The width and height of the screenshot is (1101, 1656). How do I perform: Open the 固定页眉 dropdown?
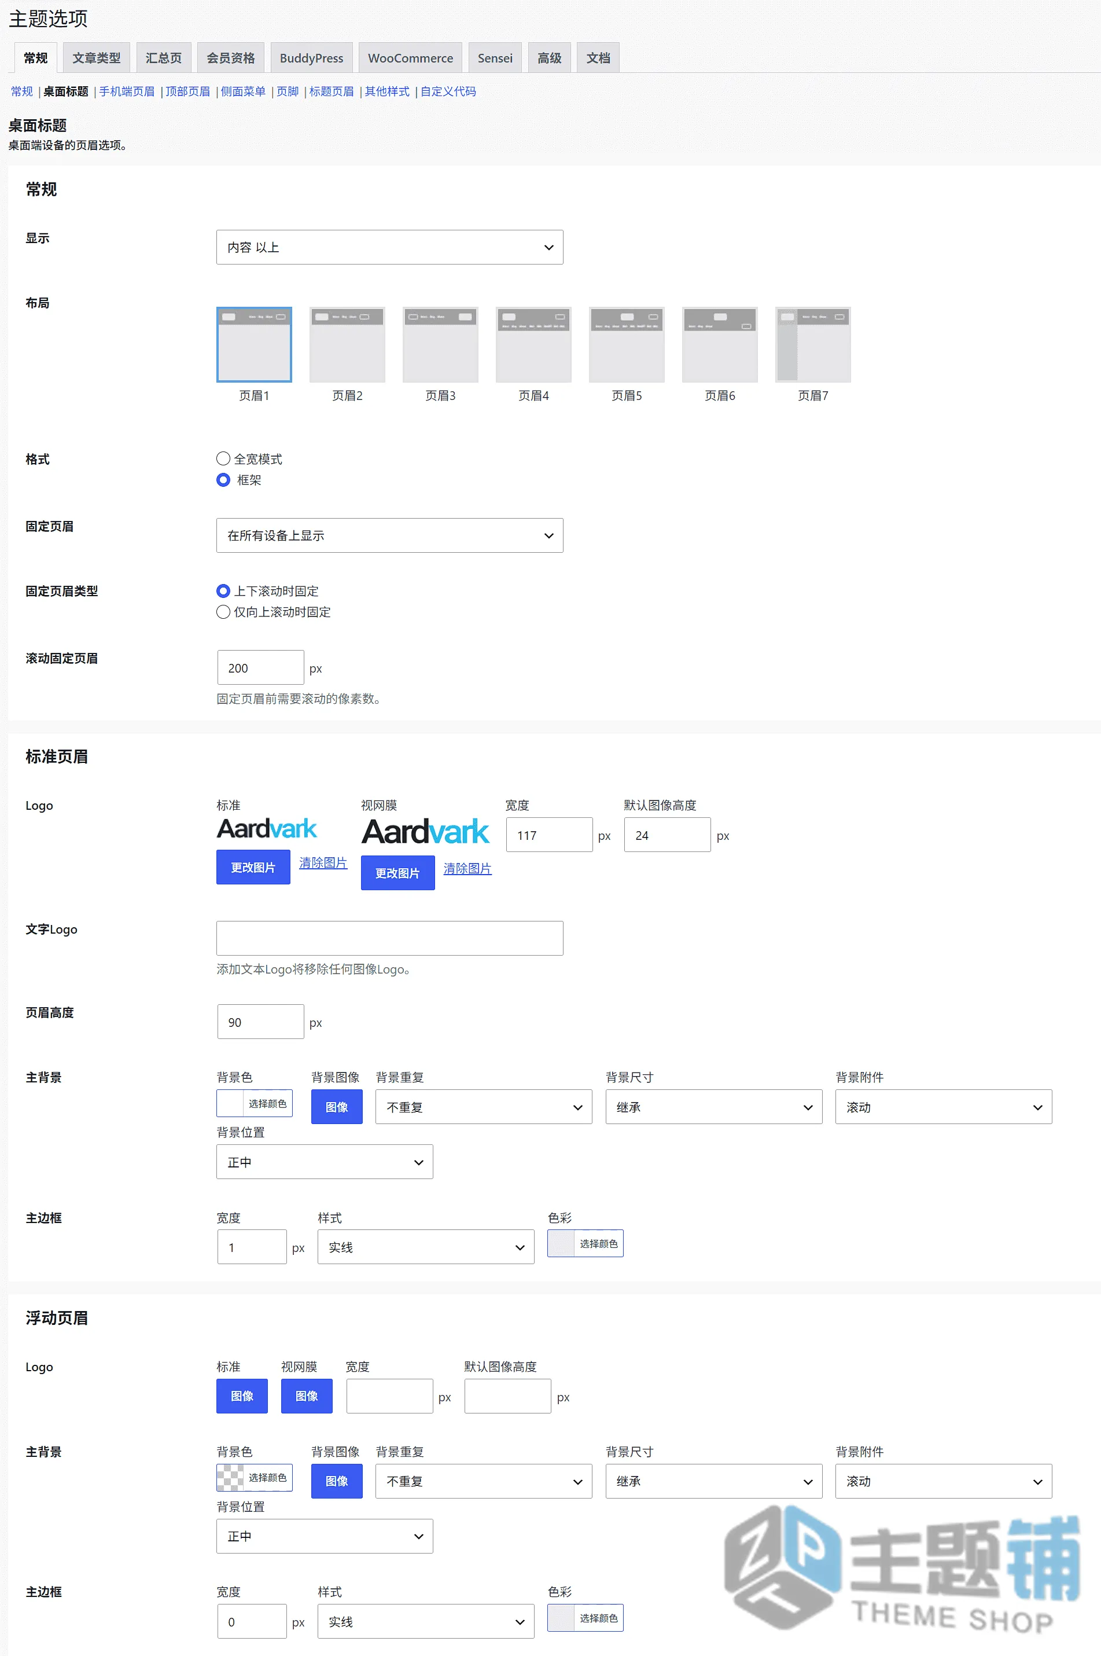tap(390, 535)
